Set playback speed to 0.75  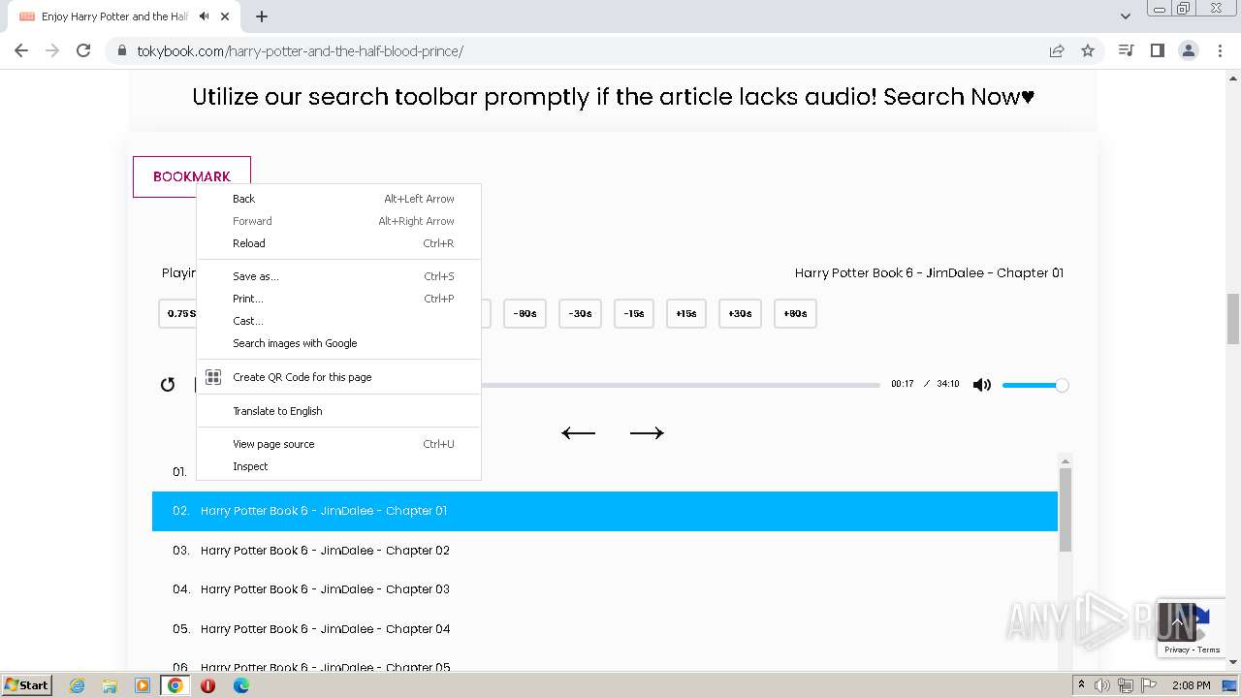178,313
